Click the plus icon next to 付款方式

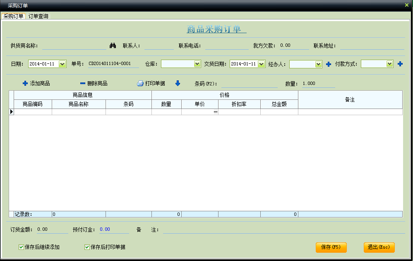pyautogui.click(x=400, y=64)
